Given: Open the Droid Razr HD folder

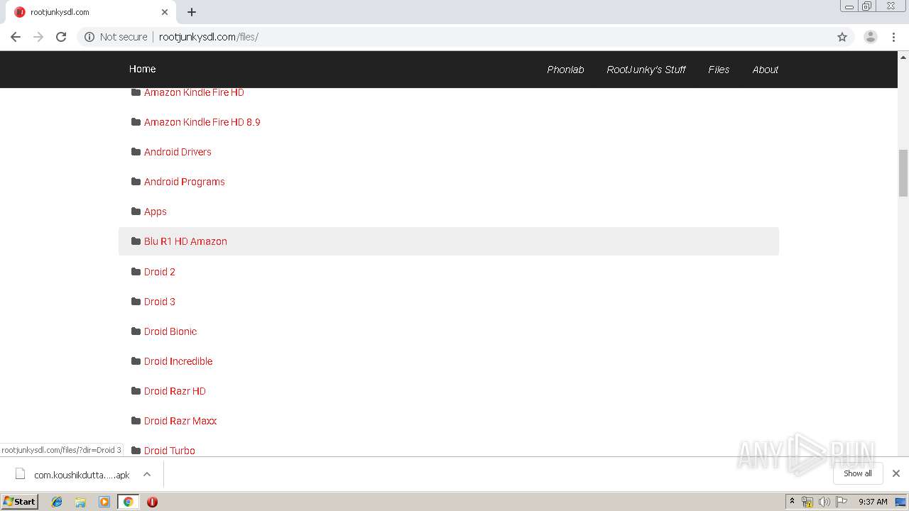Looking at the screenshot, I should click(175, 391).
